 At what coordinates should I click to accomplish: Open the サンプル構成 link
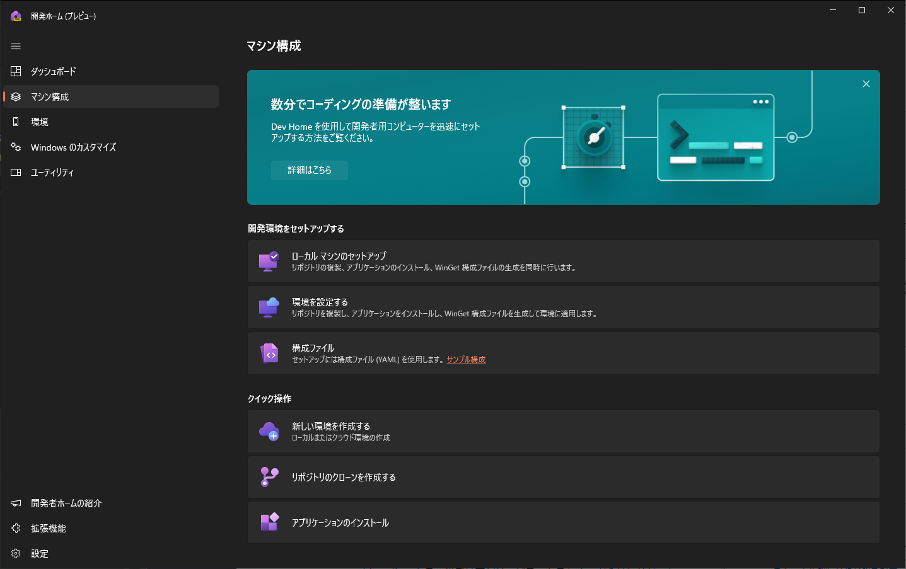pyautogui.click(x=466, y=360)
